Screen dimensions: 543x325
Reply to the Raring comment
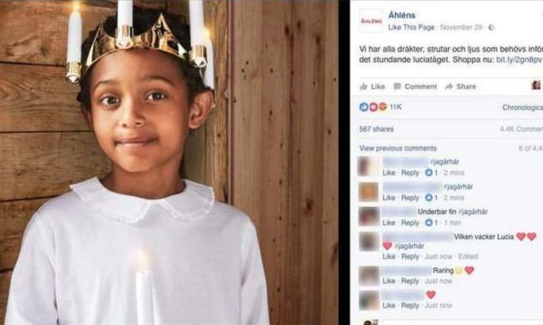(x=410, y=281)
